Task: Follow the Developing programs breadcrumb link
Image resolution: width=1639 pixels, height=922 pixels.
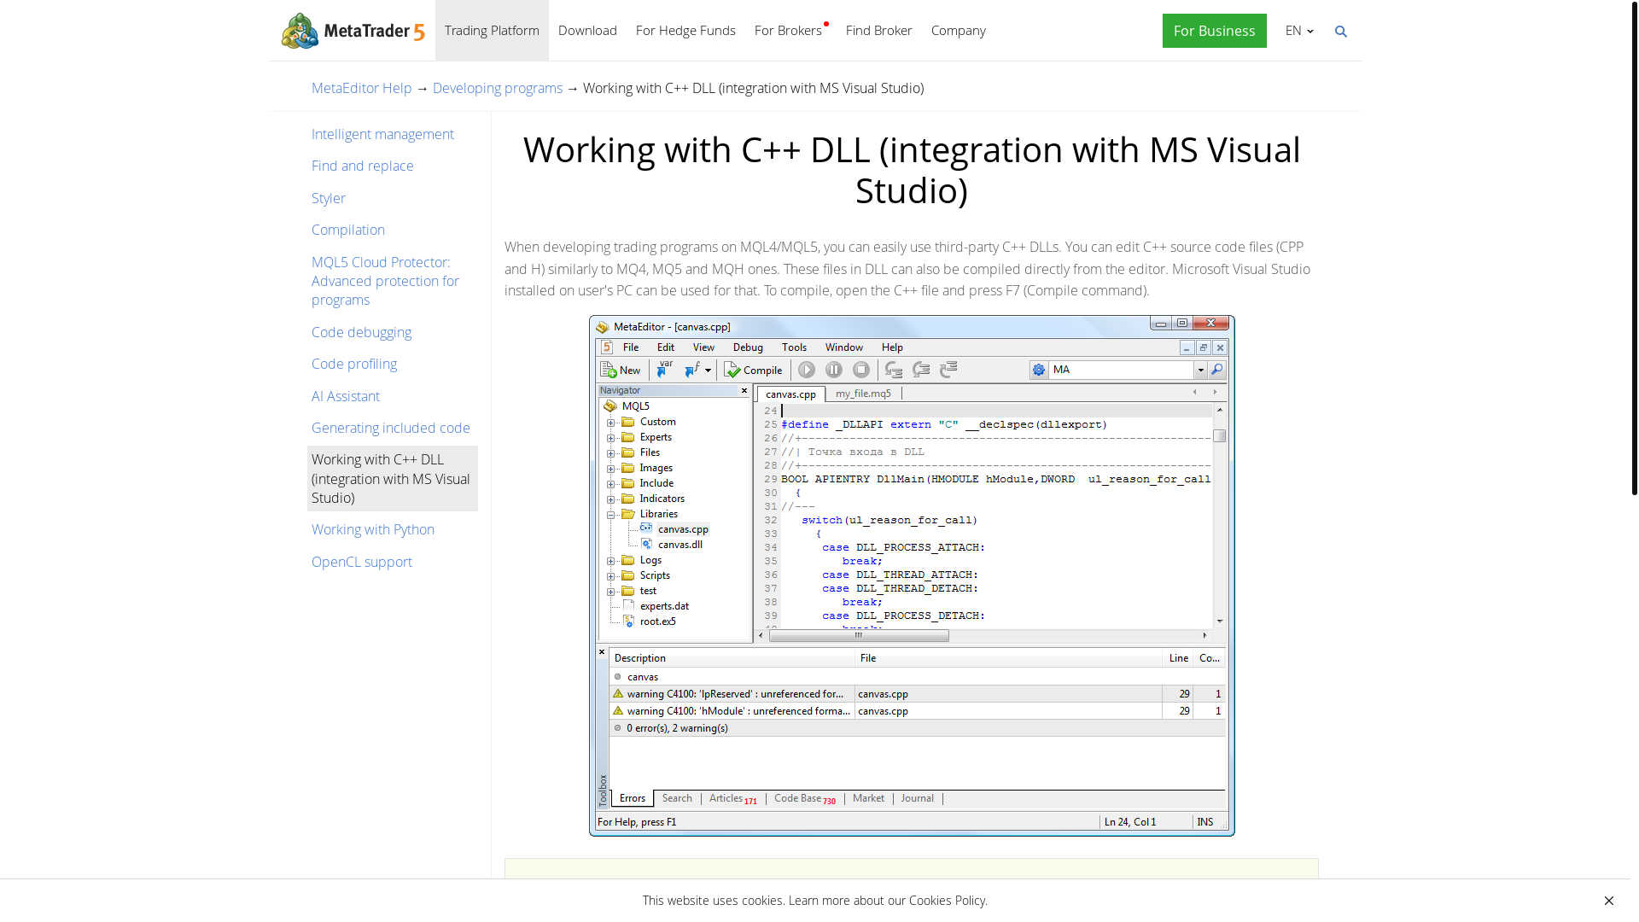Action: pyautogui.click(x=497, y=88)
